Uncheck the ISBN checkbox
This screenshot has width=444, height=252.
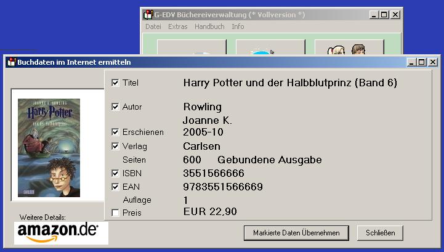coord(115,173)
